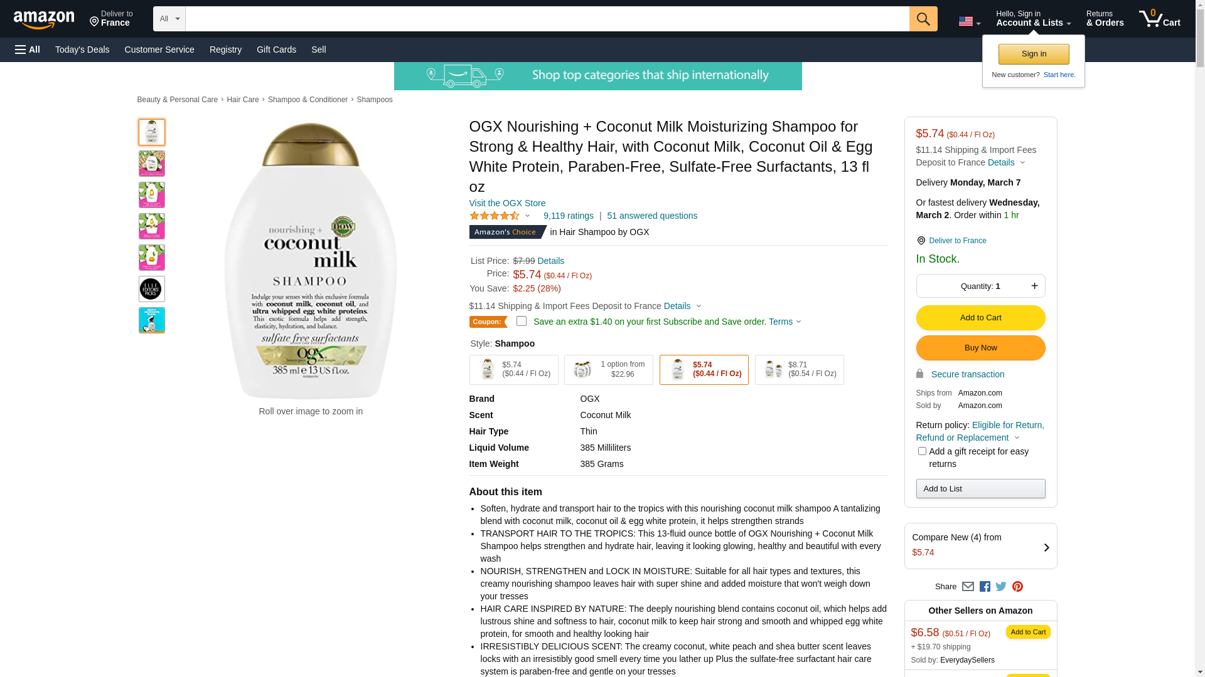
Task: Enable the Subscribe and Save coupon checkbox
Action: tap(522, 322)
